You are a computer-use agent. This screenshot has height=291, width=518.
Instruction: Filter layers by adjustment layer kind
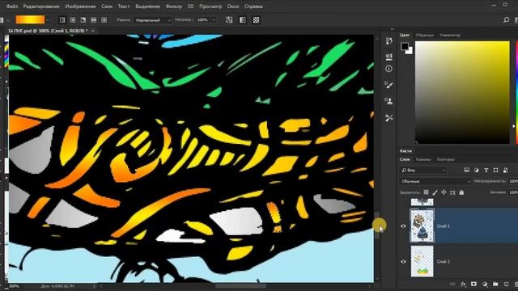click(x=477, y=171)
